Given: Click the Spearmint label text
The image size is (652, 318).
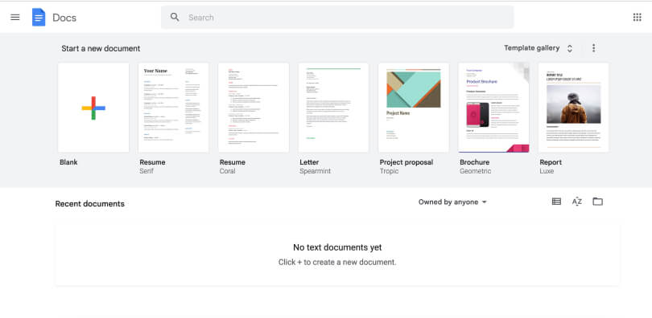Looking at the screenshot, I should coord(316,171).
